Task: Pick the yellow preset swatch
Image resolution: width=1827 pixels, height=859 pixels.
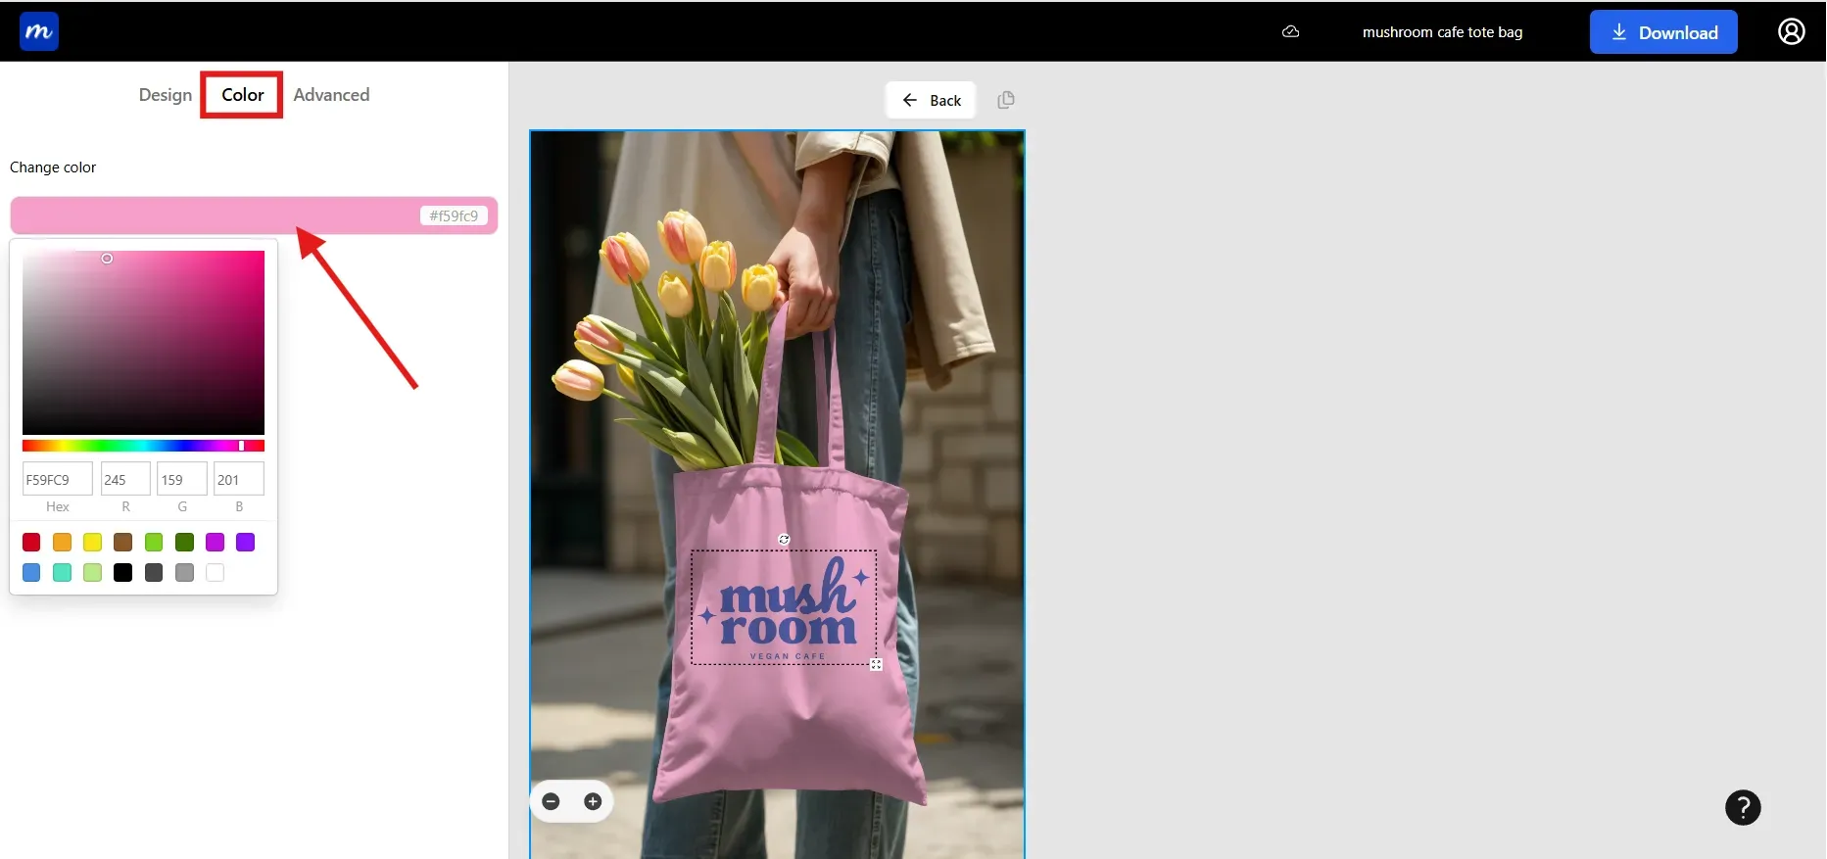Action: click(92, 542)
